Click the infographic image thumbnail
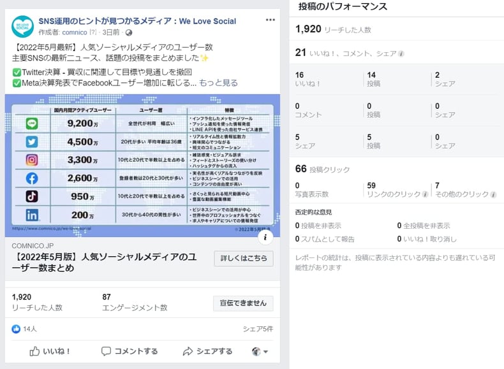504x369 pixels. point(142,166)
